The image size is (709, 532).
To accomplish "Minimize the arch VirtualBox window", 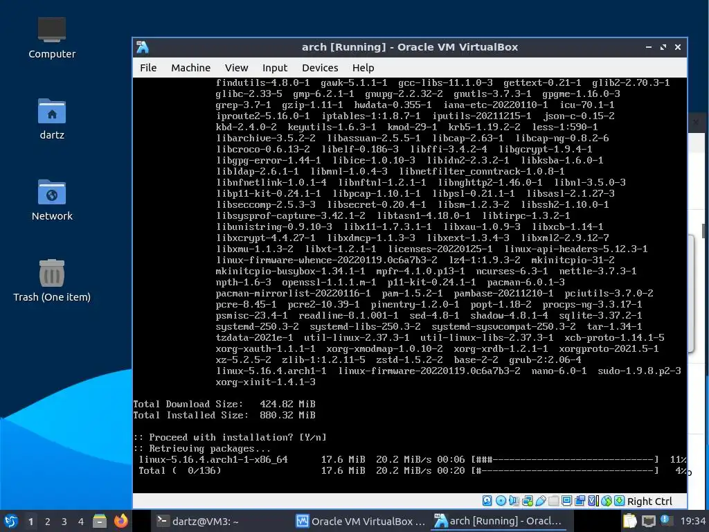I will [649, 47].
